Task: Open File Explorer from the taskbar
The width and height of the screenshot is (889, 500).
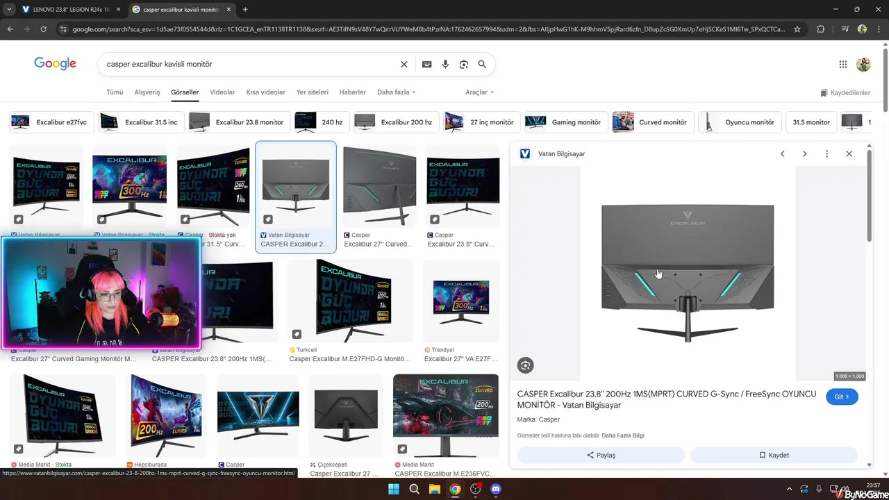Action: click(x=434, y=489)
